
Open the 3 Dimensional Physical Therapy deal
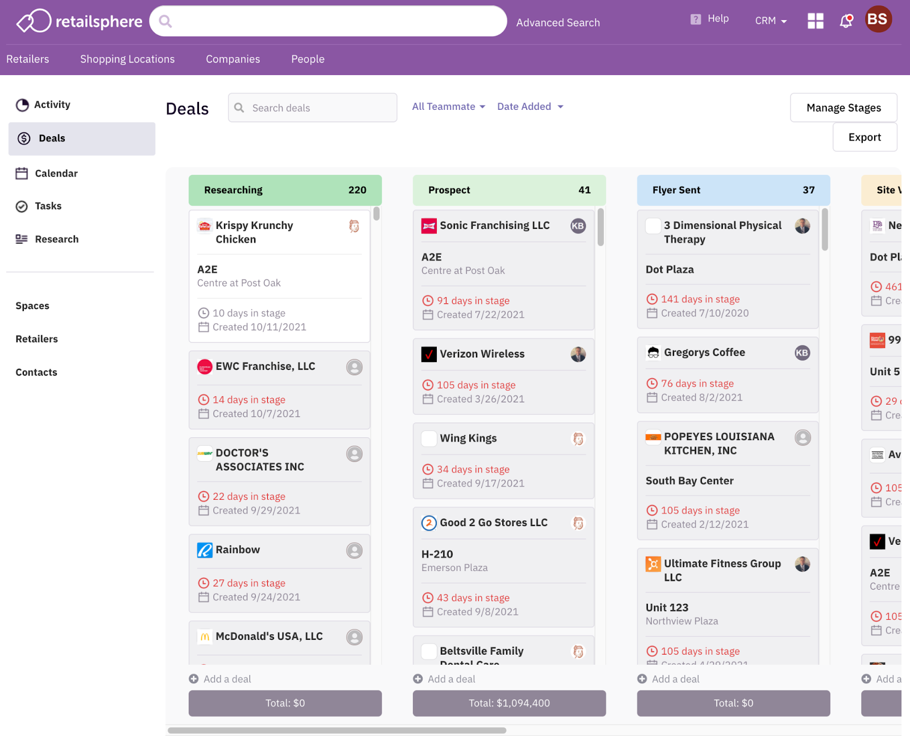tap(727, 269)
